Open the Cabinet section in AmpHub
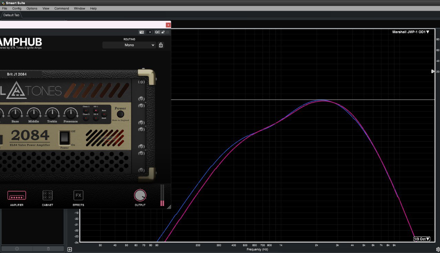 pos(47,198)
